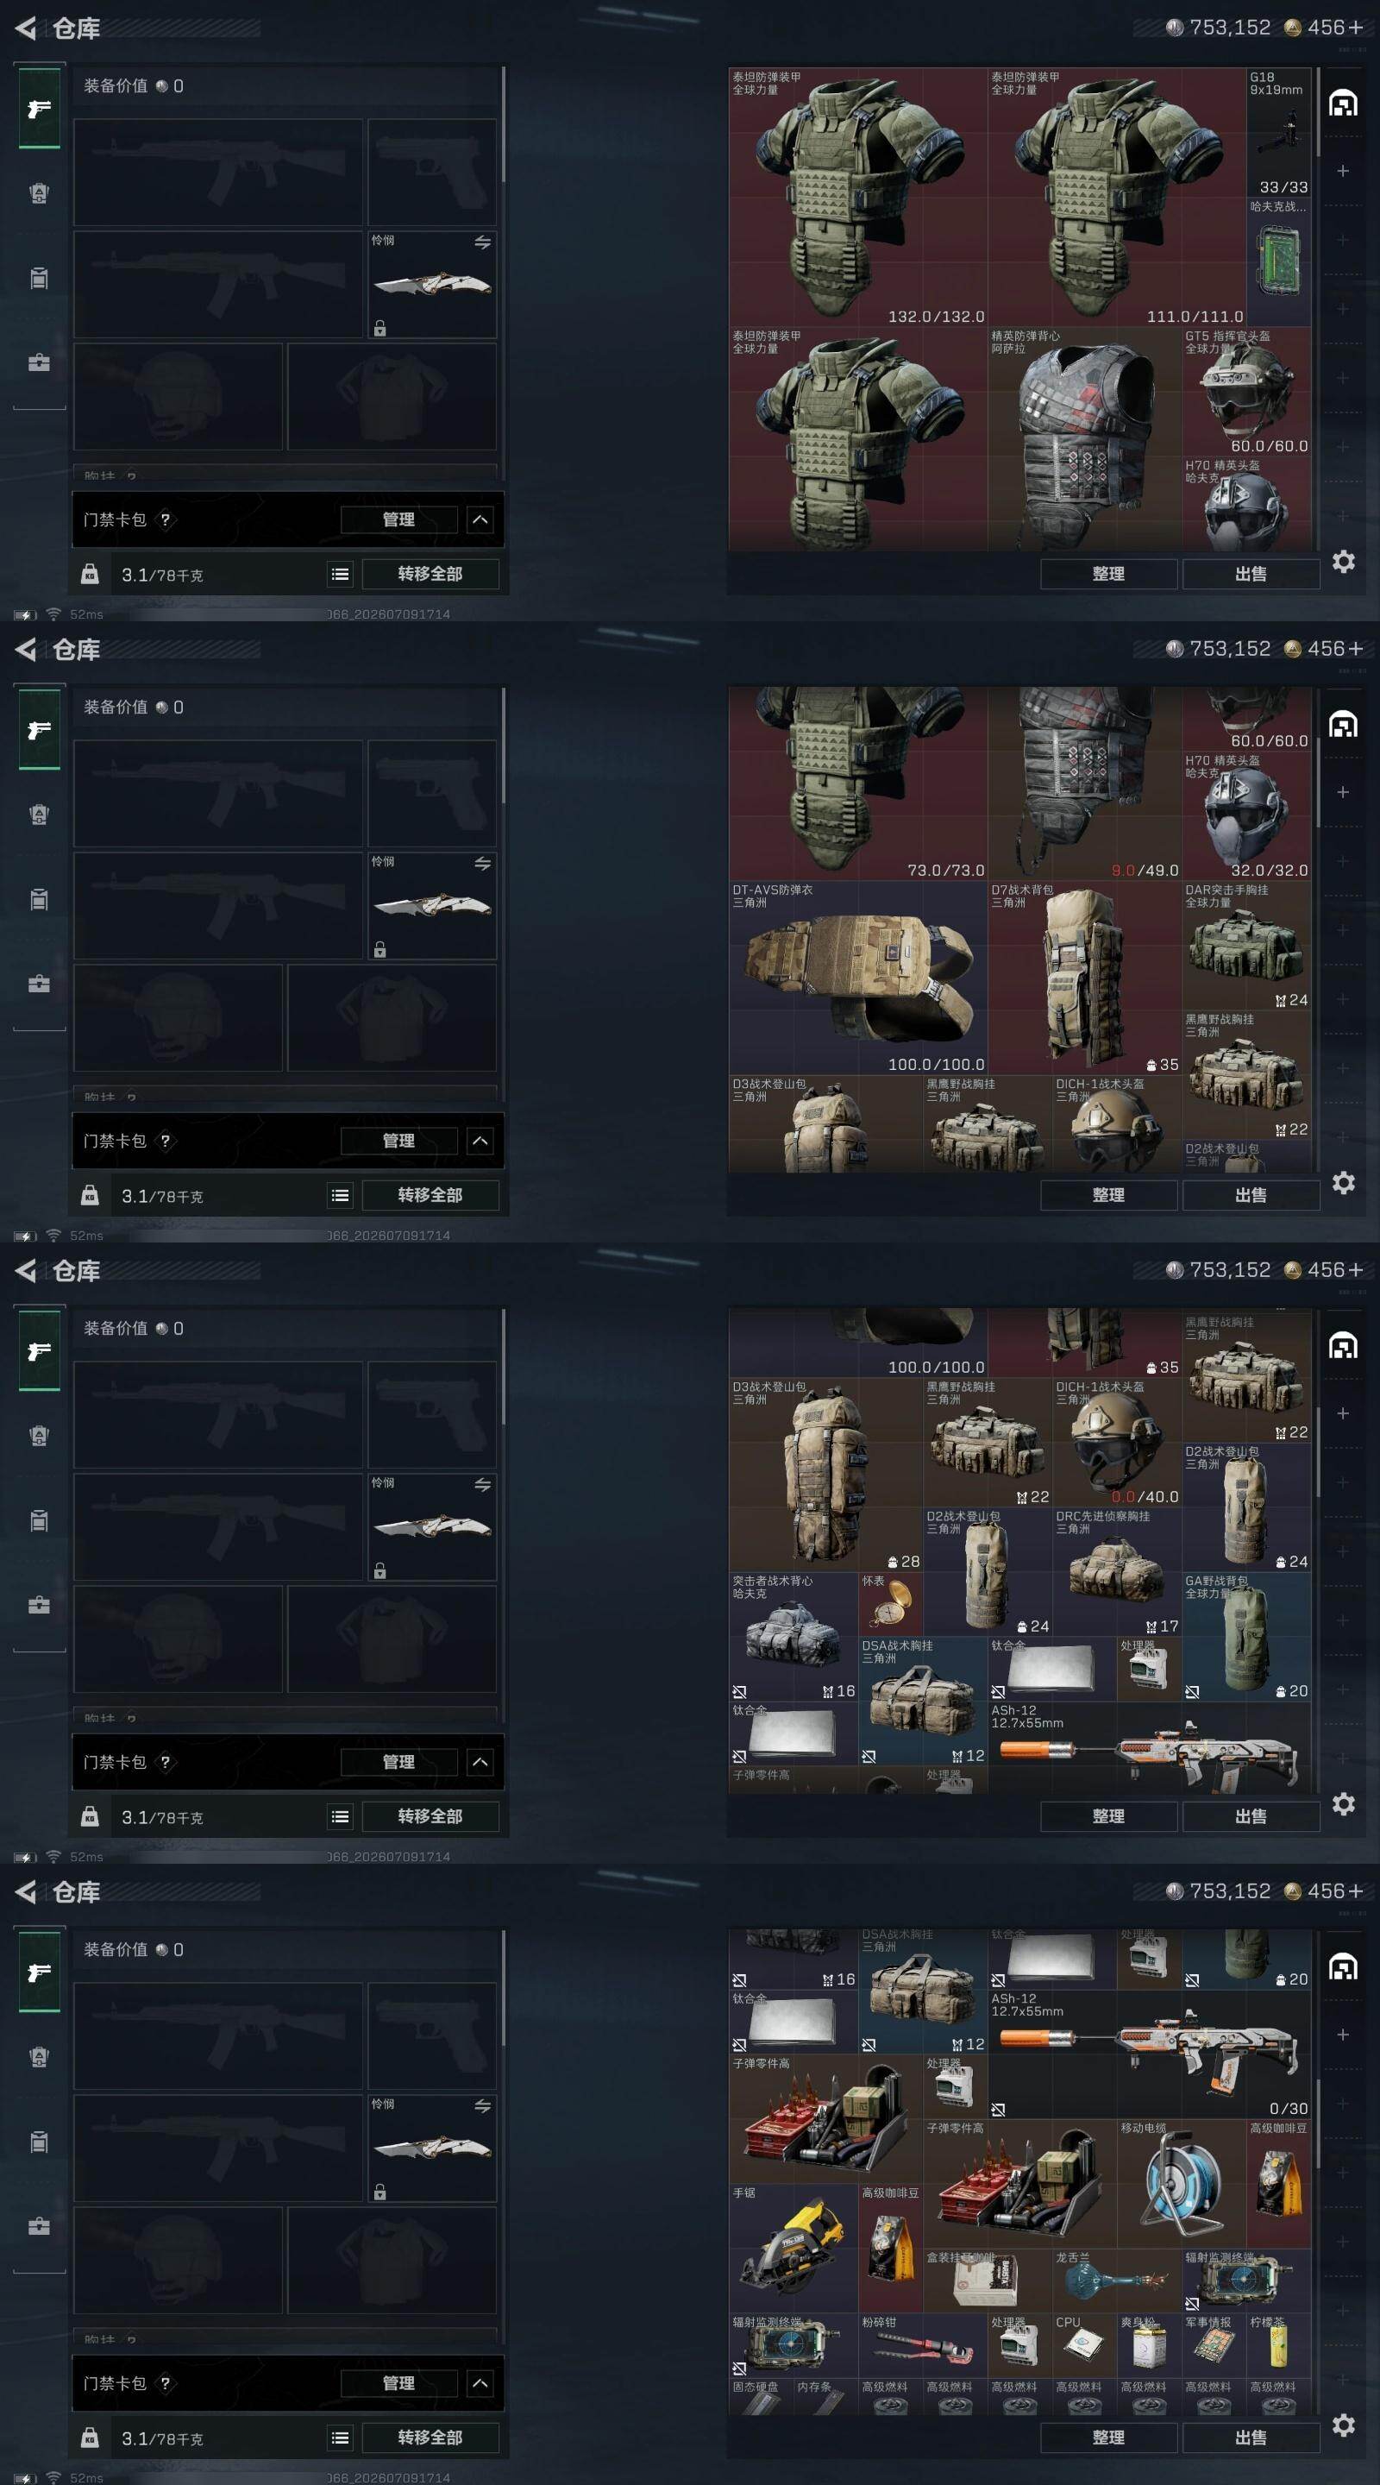Viewport: 1380px width, 2485px height.
Task: Pick the 手锯 circular saw item
Action: click(x=793, y=2249)
